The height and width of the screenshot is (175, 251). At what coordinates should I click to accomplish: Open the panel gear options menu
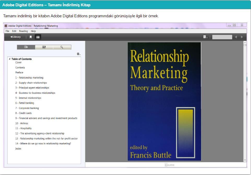tap(78, 54)
